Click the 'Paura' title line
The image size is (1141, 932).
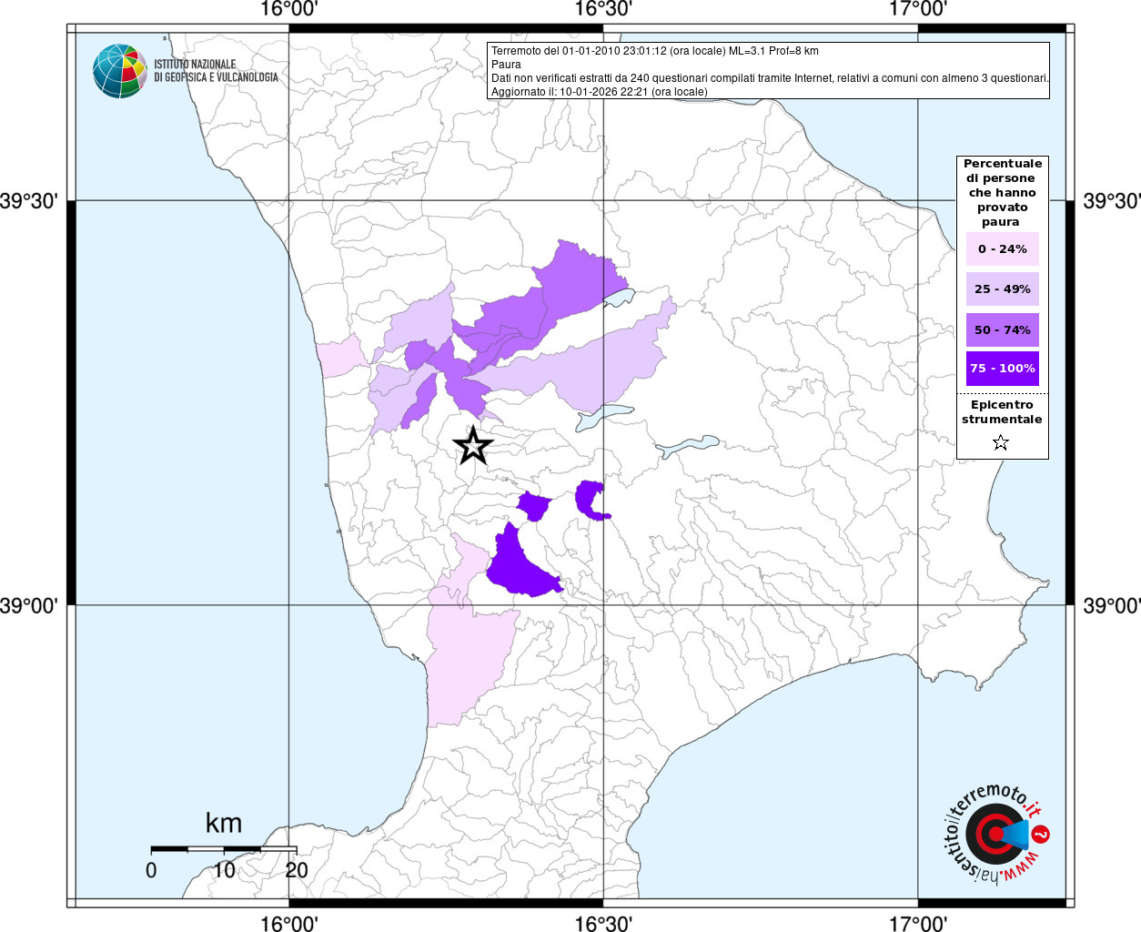pyautogui.click(x=506, y=65)
